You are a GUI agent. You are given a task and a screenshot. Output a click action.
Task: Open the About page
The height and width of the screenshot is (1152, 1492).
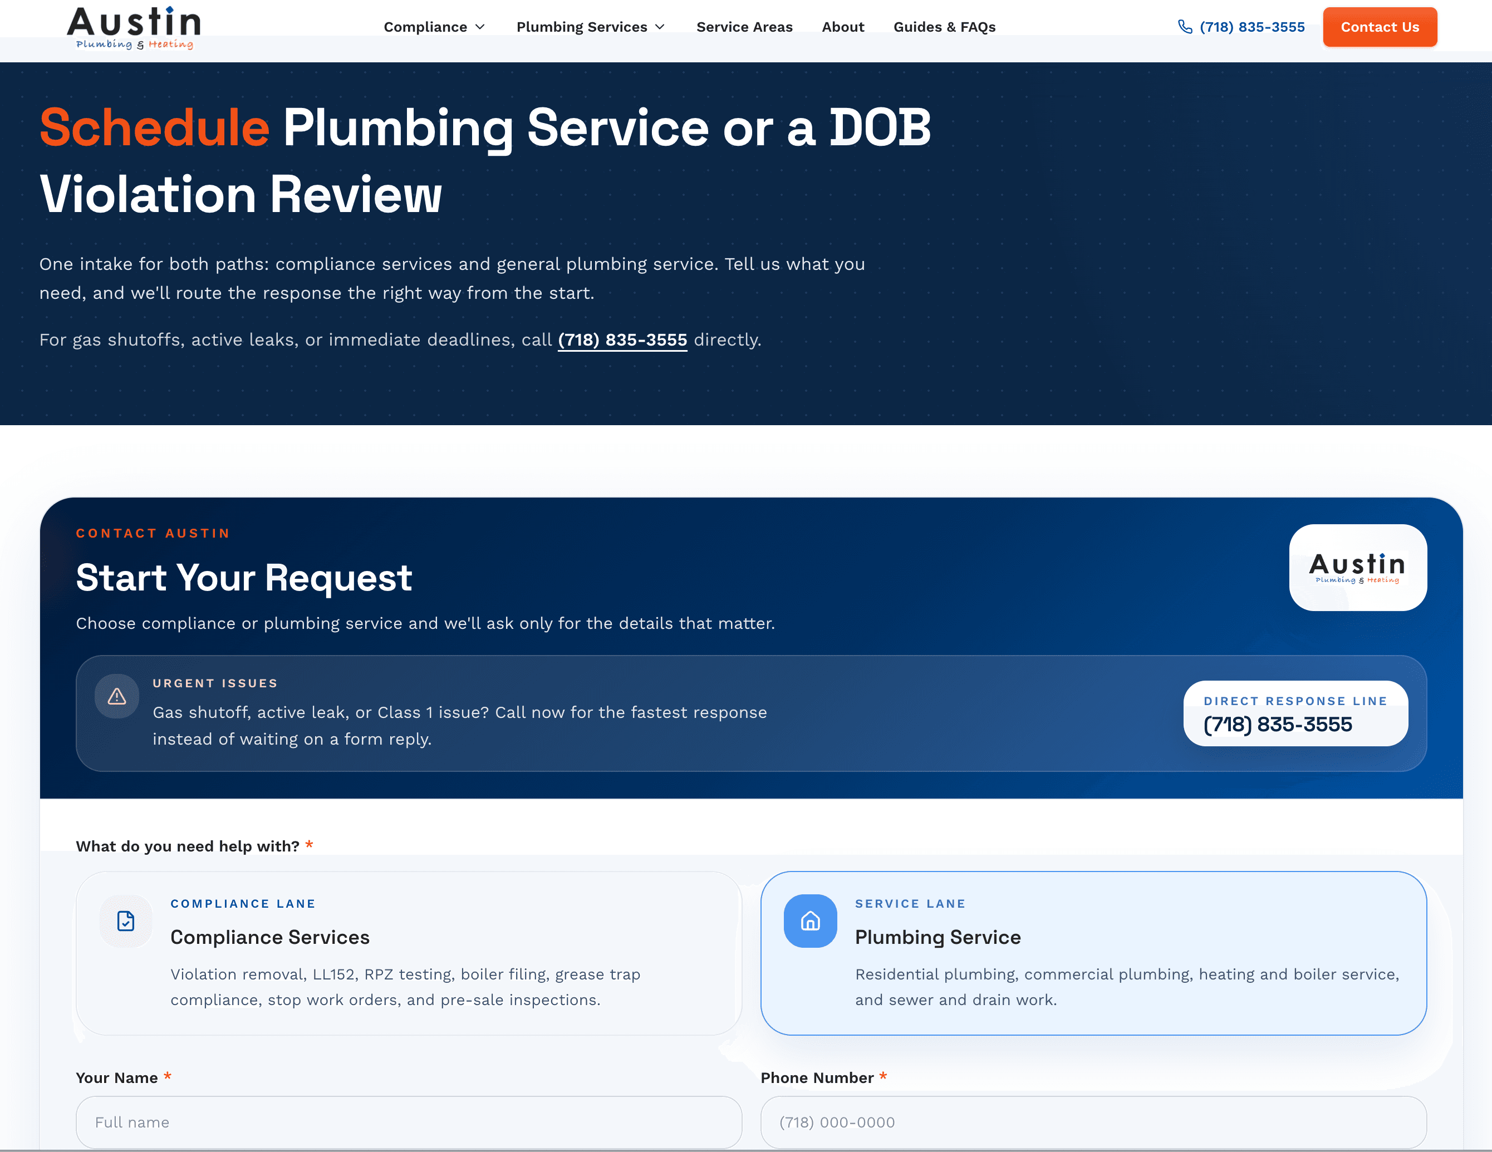[843, 27]
